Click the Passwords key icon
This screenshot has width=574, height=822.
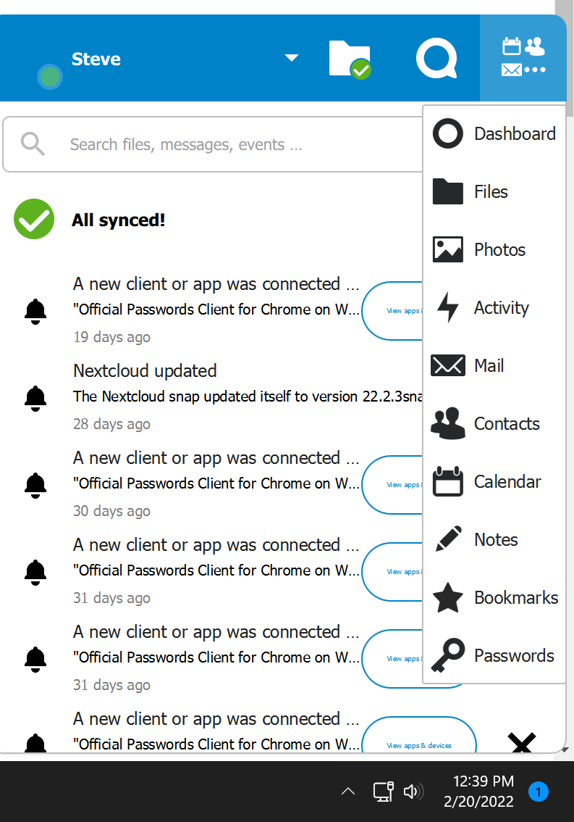click(x=447, y=656)
